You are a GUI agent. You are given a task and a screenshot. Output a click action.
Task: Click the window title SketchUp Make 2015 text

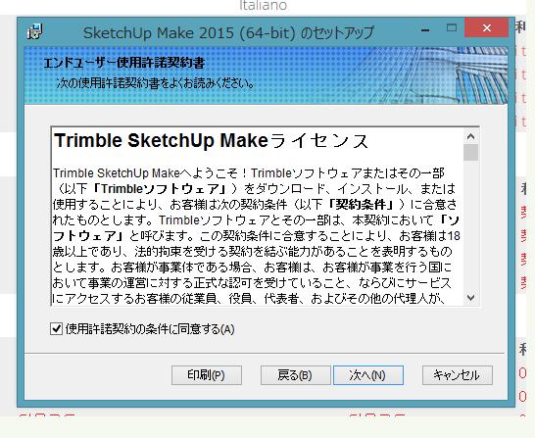tap(228, 32)
